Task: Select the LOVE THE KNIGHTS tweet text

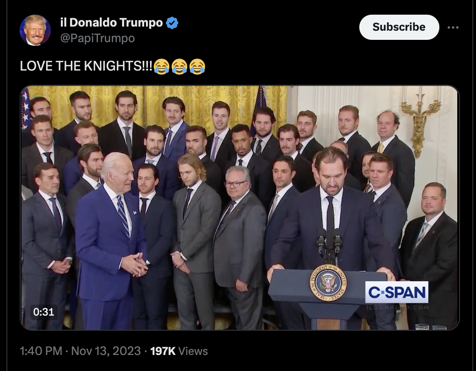Action: 86,66
